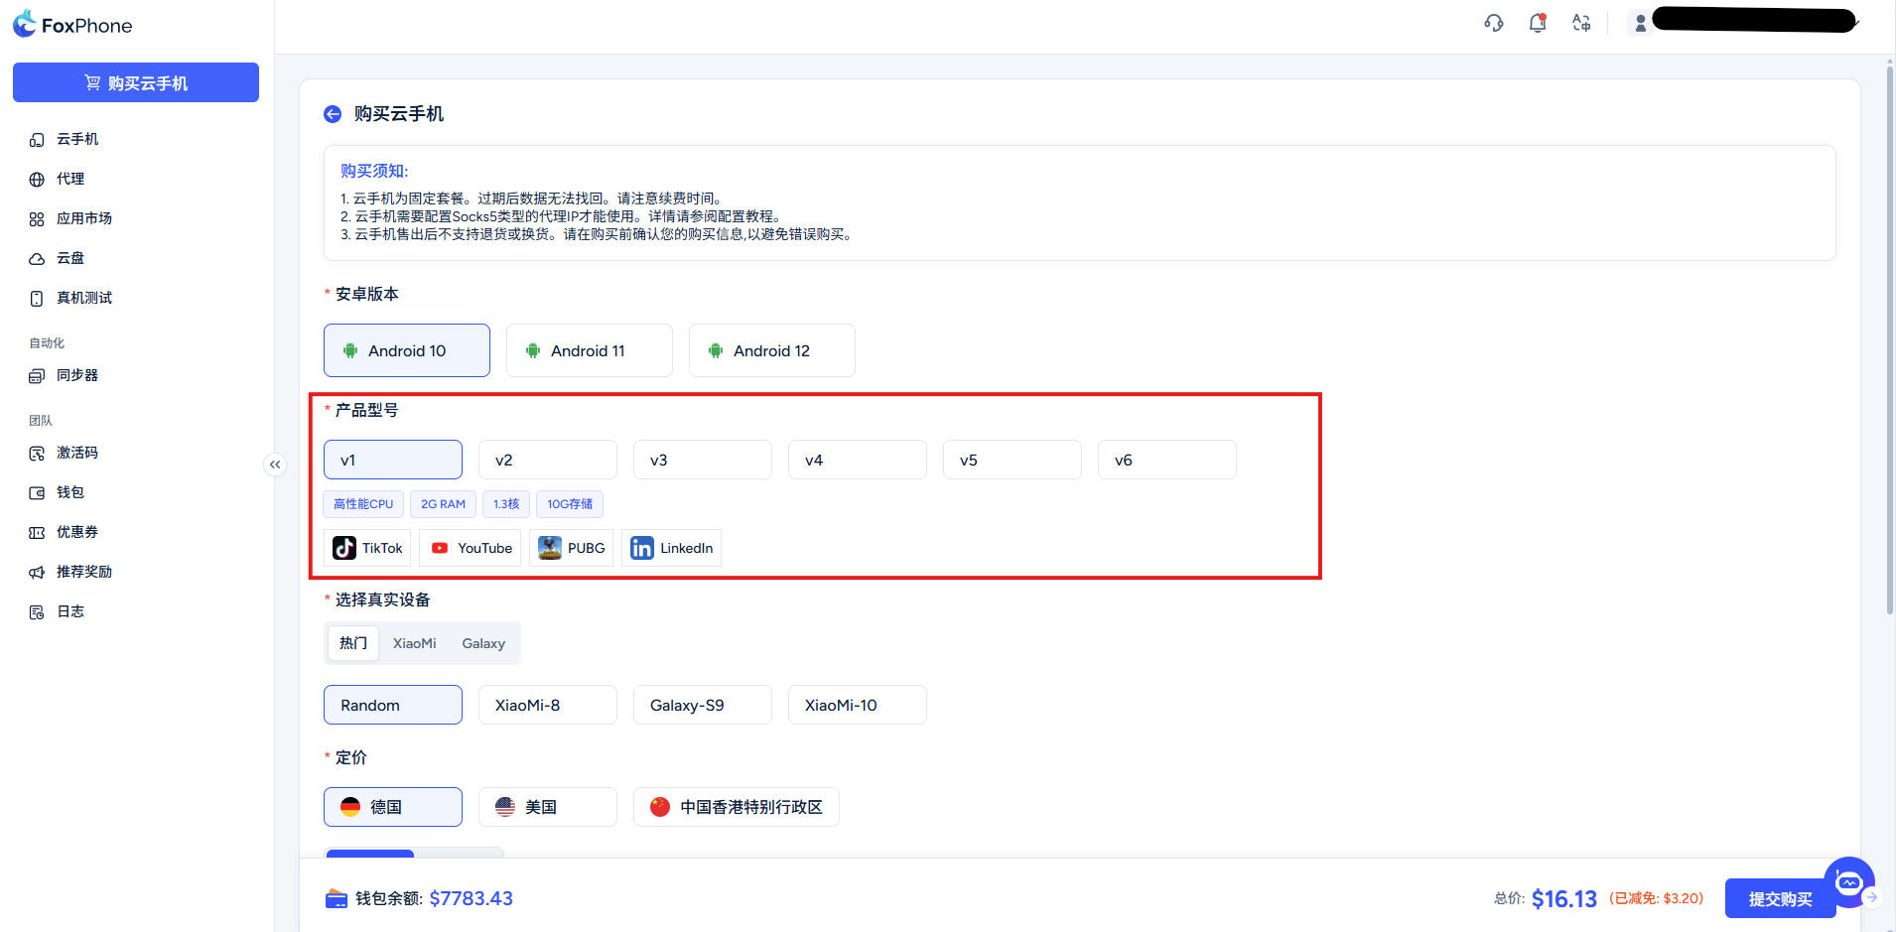This screenshot has height=932, width=1896.
Task: Click the language translation icon
Action: (1581, 23)
